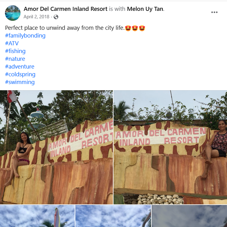This screenshot has height=227, width=227.
Task: Open bottom-right gray sky photo
Action: 189,216
